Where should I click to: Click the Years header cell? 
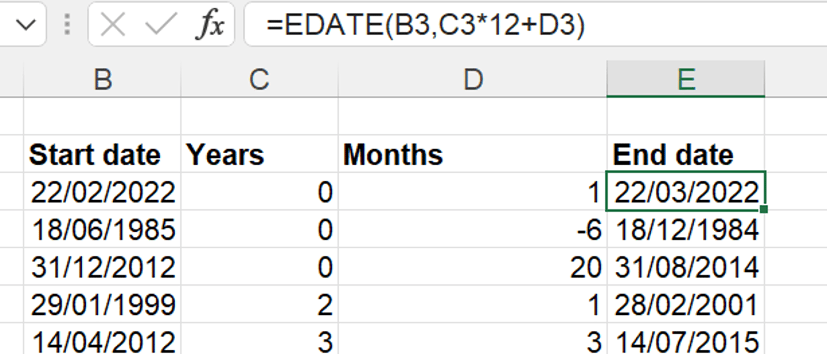[x=225, y=155]
